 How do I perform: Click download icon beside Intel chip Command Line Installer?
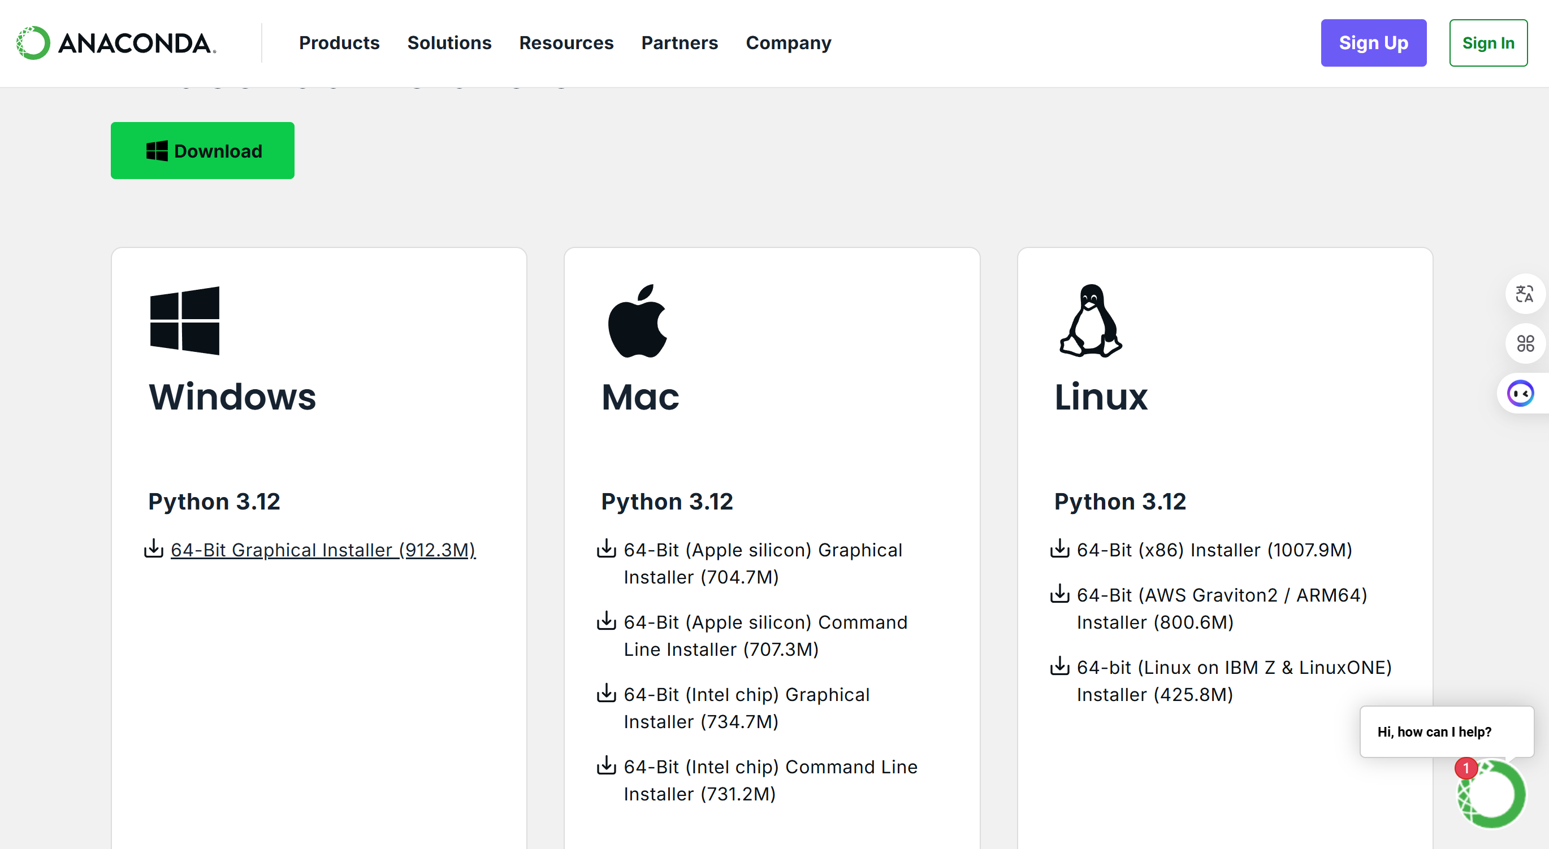(606, 765)
